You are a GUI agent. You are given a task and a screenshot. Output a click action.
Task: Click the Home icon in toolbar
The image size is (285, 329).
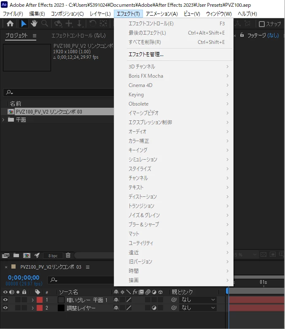tap(10, 24)
